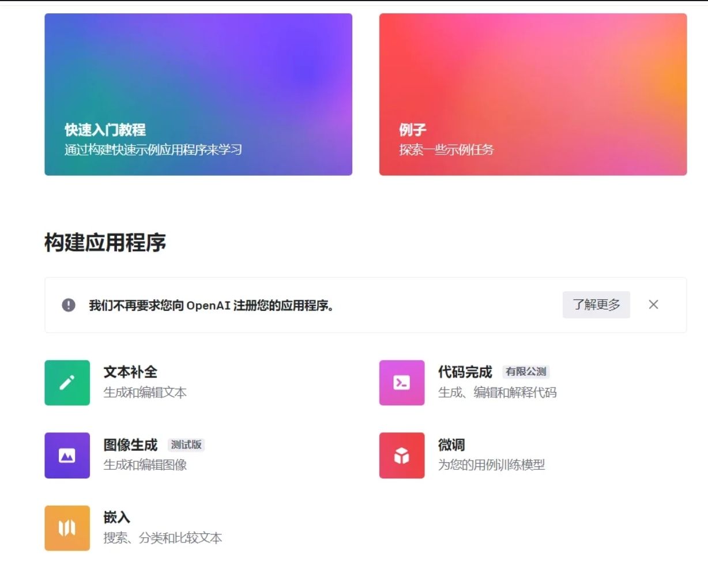The width and height of the screenshot is (708, 569).
Task: Open the 微调 title link
Action: pyautogui.click(x=451, y=445)
